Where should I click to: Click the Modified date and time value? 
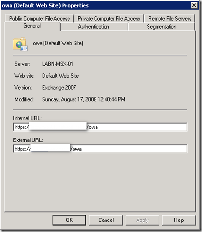click(x=84, y=99)
